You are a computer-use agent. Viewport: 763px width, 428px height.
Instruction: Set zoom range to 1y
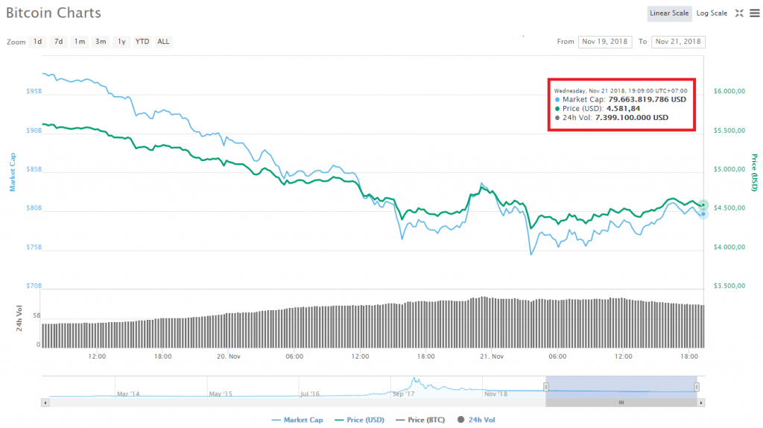pos(121,42)
